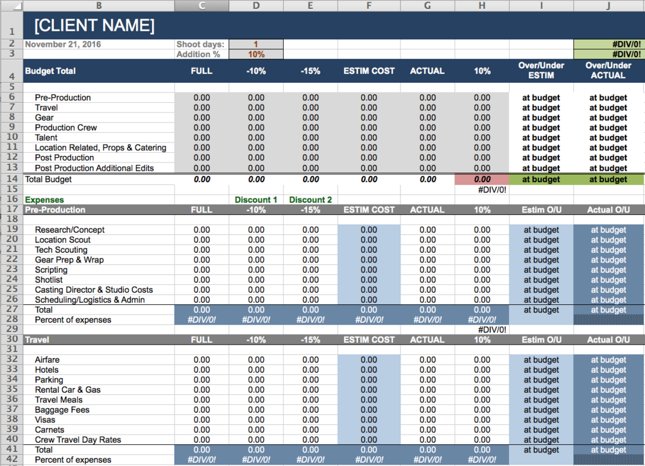Select column C header

point(202,5)
